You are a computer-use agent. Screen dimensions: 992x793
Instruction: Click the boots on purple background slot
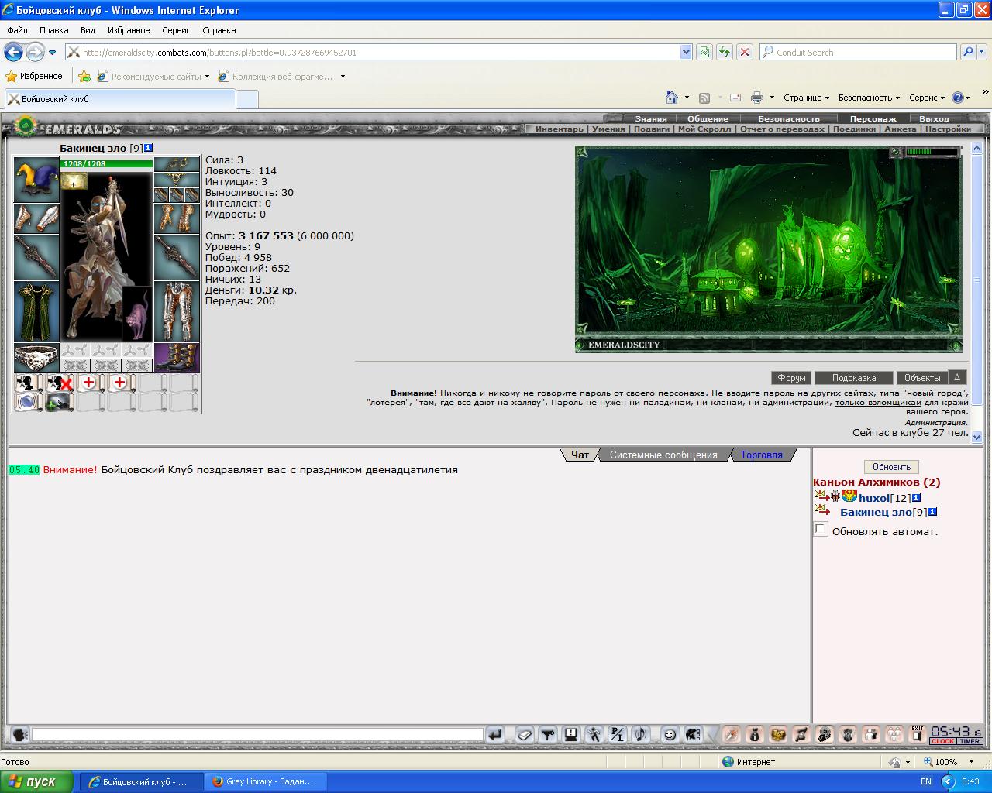(x=177, y=358)
